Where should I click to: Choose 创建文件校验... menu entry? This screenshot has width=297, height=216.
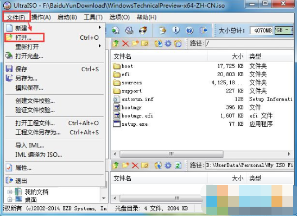pos(54,101)
